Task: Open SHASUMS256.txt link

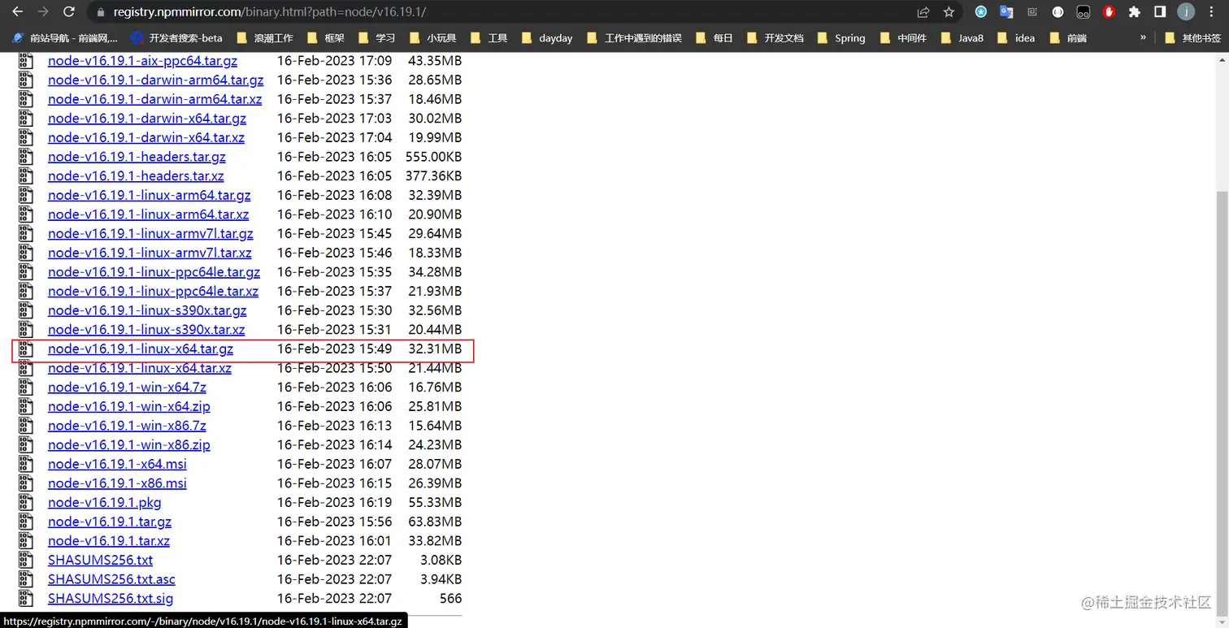Action: coord(100,560)
